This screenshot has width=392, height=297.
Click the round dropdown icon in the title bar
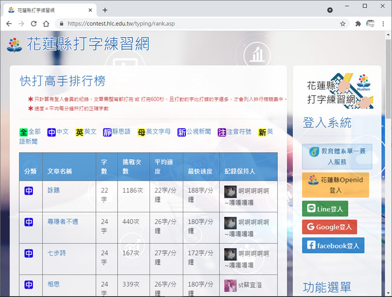[330, 10]
